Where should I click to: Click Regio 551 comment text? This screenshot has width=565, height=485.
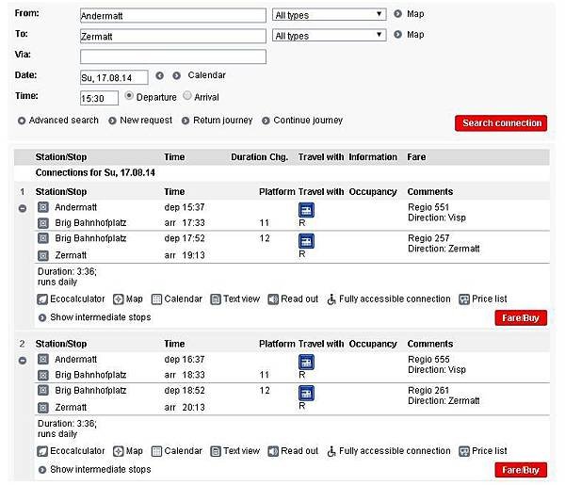pyautogui.click(x=428, y=207)
